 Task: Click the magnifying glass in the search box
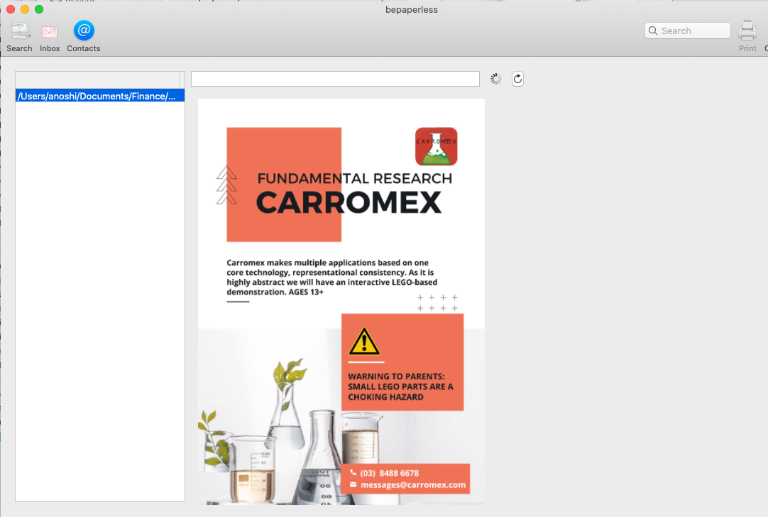coord(654,31)
